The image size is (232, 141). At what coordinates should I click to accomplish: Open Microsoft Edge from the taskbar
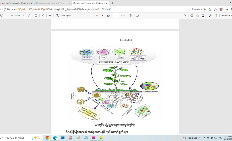coord(55,138)
